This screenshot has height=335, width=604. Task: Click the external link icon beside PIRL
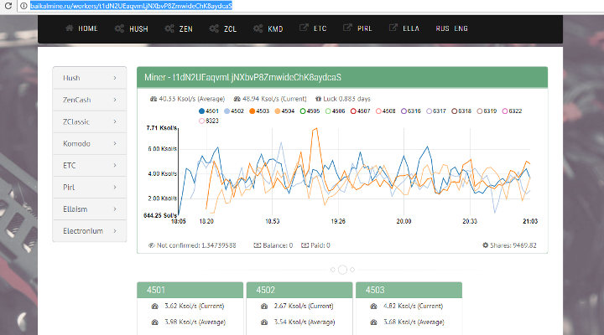(347, 28)
